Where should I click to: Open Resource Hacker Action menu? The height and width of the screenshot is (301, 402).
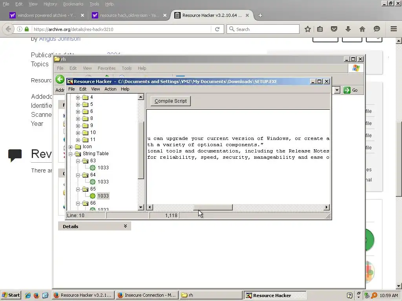[110, 89]
